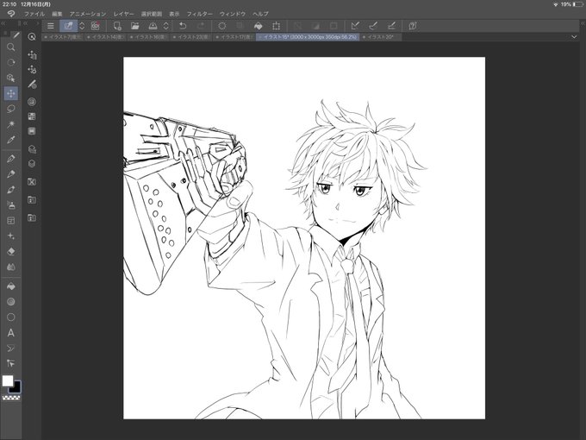This screenshot has width=586, height=440.
Task: Expand the stepper arrows beside the mode button
Action: click(82, 26)
